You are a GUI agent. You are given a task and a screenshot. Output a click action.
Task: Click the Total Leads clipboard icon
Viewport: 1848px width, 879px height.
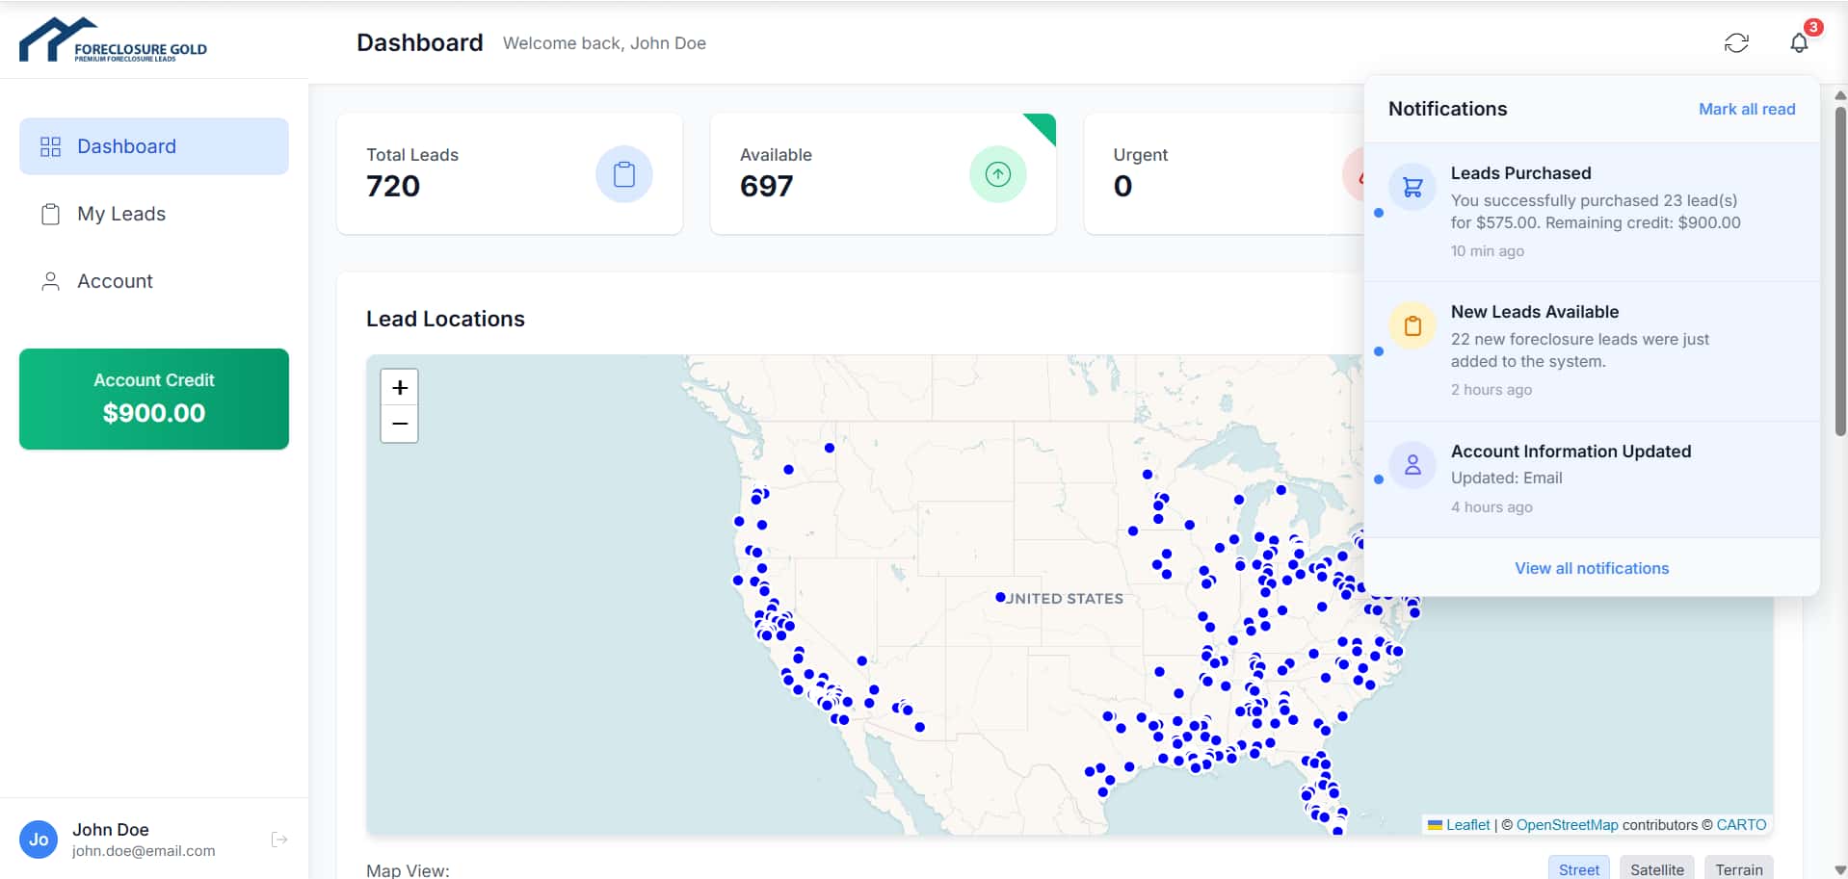[x=623, y=174]
